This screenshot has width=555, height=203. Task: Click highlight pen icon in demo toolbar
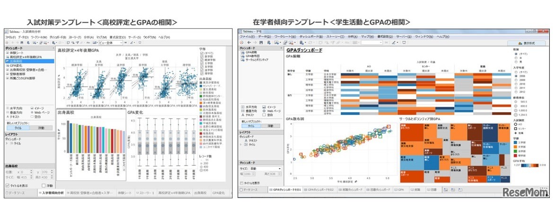pos(394,43)
